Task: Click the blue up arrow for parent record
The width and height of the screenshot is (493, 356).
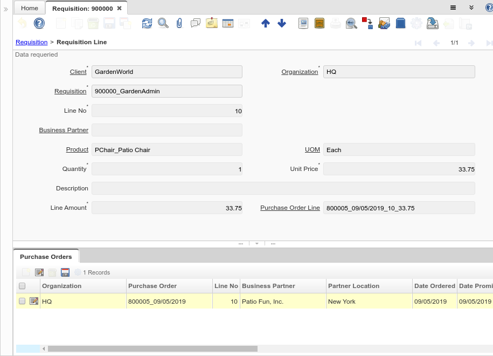Action: point(266,23)
